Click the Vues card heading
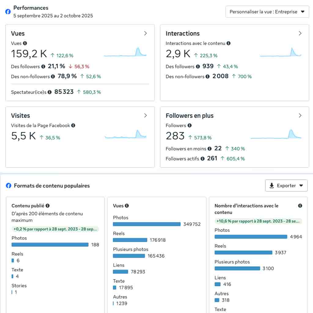313x313 pixels. coord(18,33)
